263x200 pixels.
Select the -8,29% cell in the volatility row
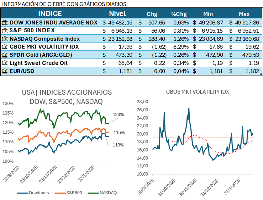tap(180, 47)
